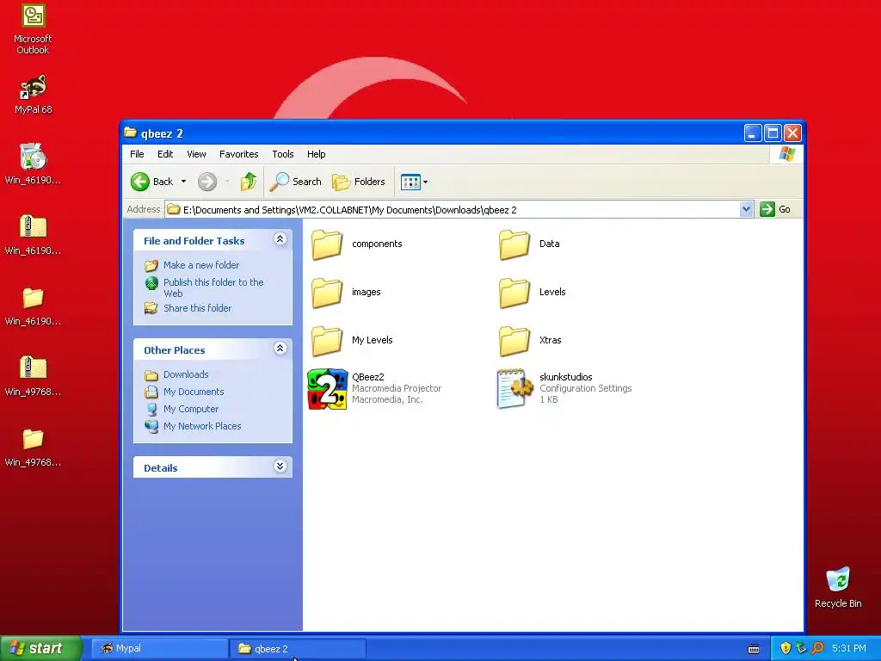The image size is (881, 661).
Task: Expand the Details panel
Action: pyautogui.click(x=280, y=466)
